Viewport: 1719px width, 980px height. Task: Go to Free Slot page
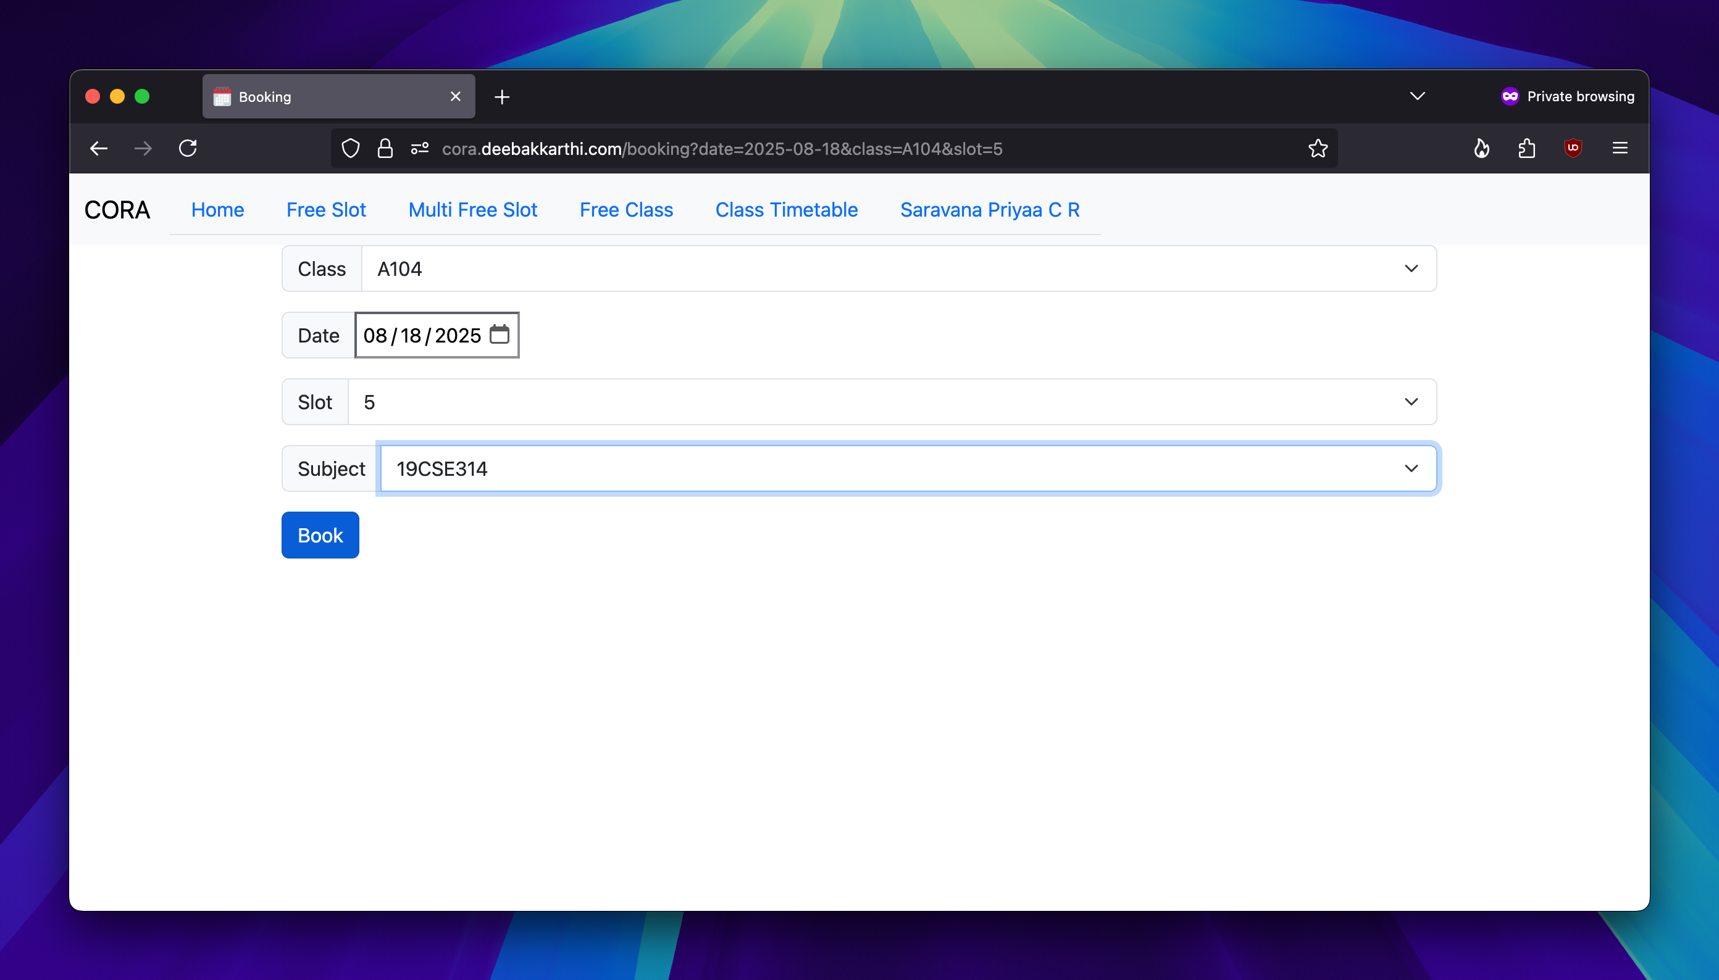[x=326, y=210]
